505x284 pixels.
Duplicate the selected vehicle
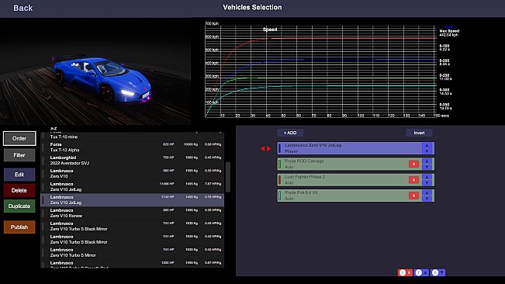(x=19, y=206)
